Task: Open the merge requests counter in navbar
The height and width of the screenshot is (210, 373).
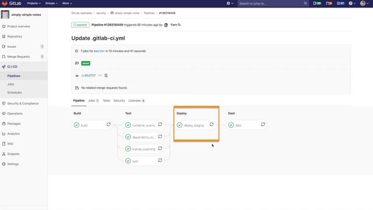Action: 329,3
